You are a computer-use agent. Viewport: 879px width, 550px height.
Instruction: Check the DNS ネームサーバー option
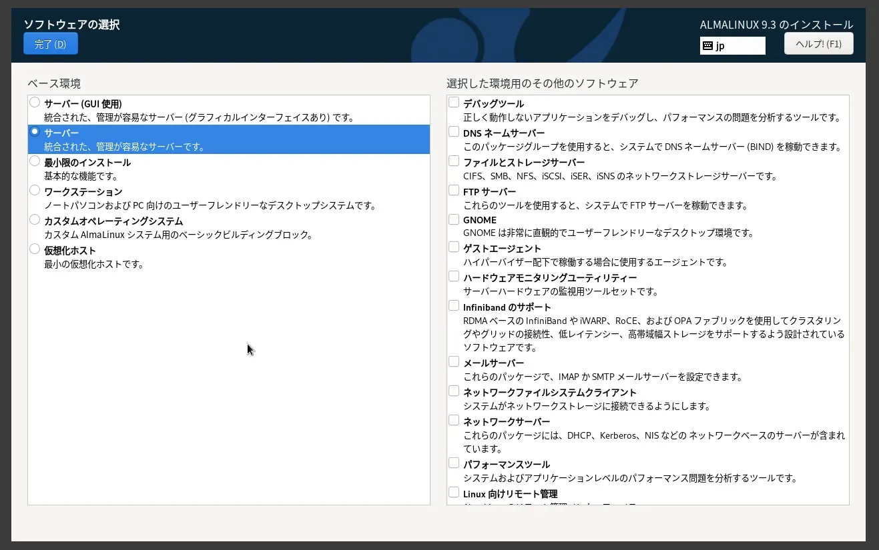(x=454, y=132)
